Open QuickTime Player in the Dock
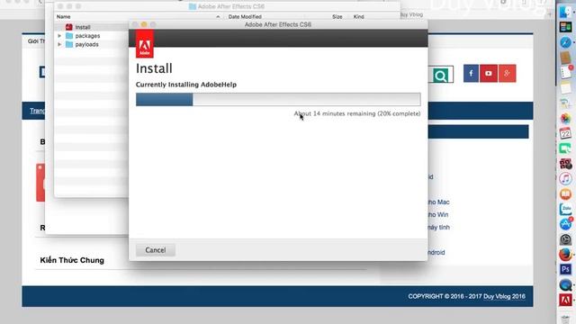This screenshot has height=324, width=576. (566, 284)
